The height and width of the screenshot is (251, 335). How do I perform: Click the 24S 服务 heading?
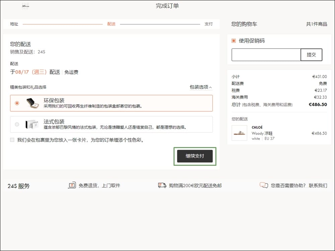[18, 186]
